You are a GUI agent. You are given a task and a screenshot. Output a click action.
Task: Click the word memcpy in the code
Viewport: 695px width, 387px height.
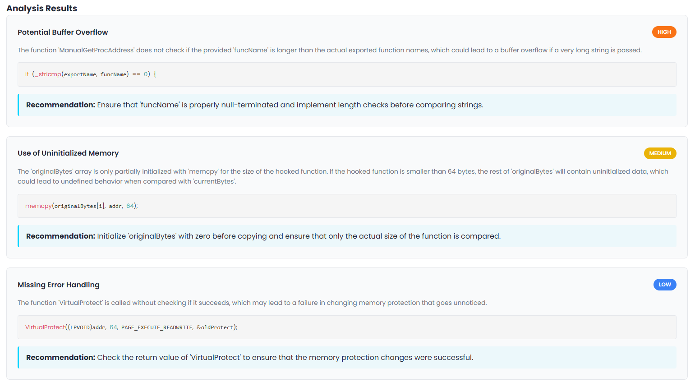[38, 206]
